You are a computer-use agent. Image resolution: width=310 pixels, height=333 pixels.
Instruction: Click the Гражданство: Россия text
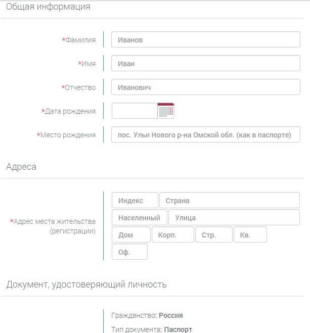click(x=147, y=315)
